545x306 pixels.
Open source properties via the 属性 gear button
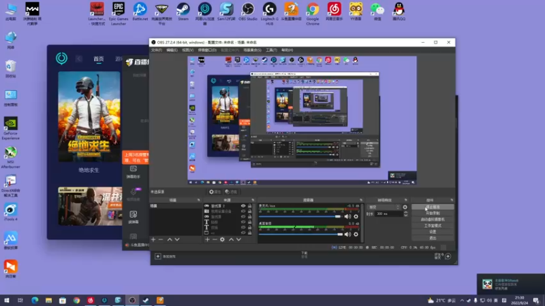[215, 192]
